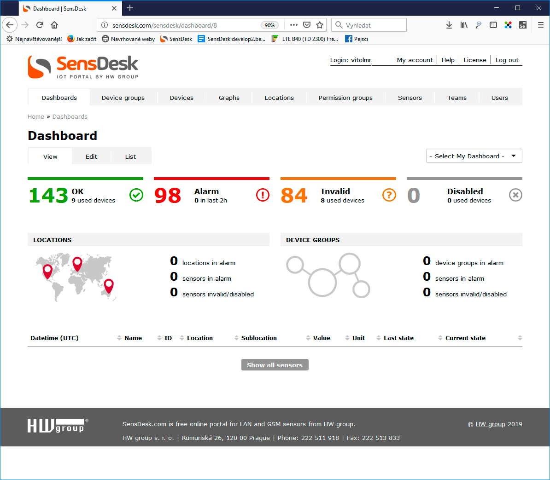Sort table by Name column
Image resolution: width=550 pixels, height=480 pixels.
tap(133, 338)
